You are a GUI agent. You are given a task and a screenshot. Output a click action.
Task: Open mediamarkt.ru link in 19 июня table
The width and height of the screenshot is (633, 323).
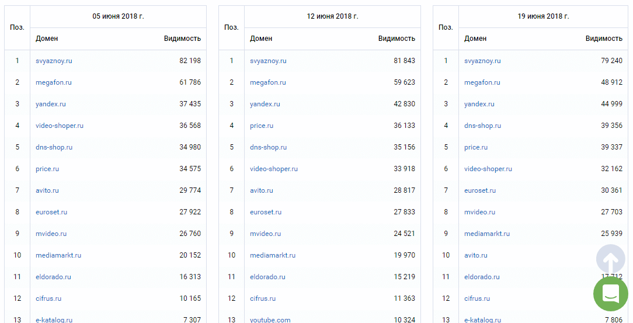pos(487,234)
